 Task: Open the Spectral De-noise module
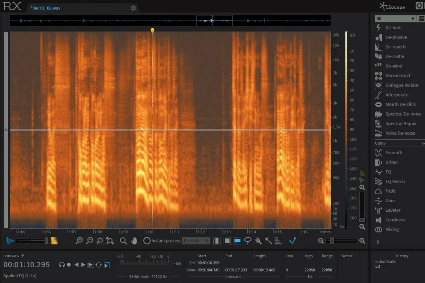398,114
